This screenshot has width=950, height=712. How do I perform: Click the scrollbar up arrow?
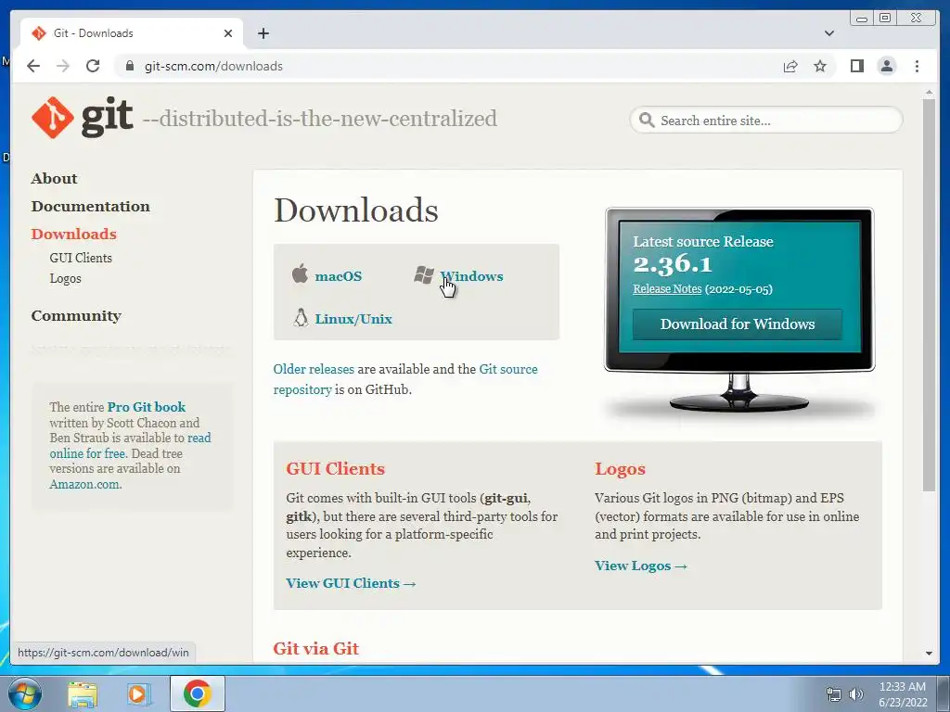click(929, 93)
